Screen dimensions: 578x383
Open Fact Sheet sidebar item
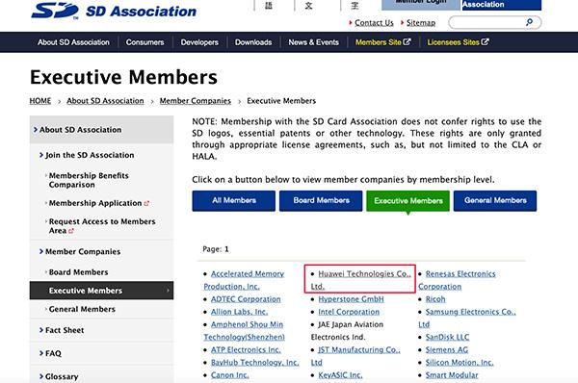pyautogui.click(x=65, y=330)
